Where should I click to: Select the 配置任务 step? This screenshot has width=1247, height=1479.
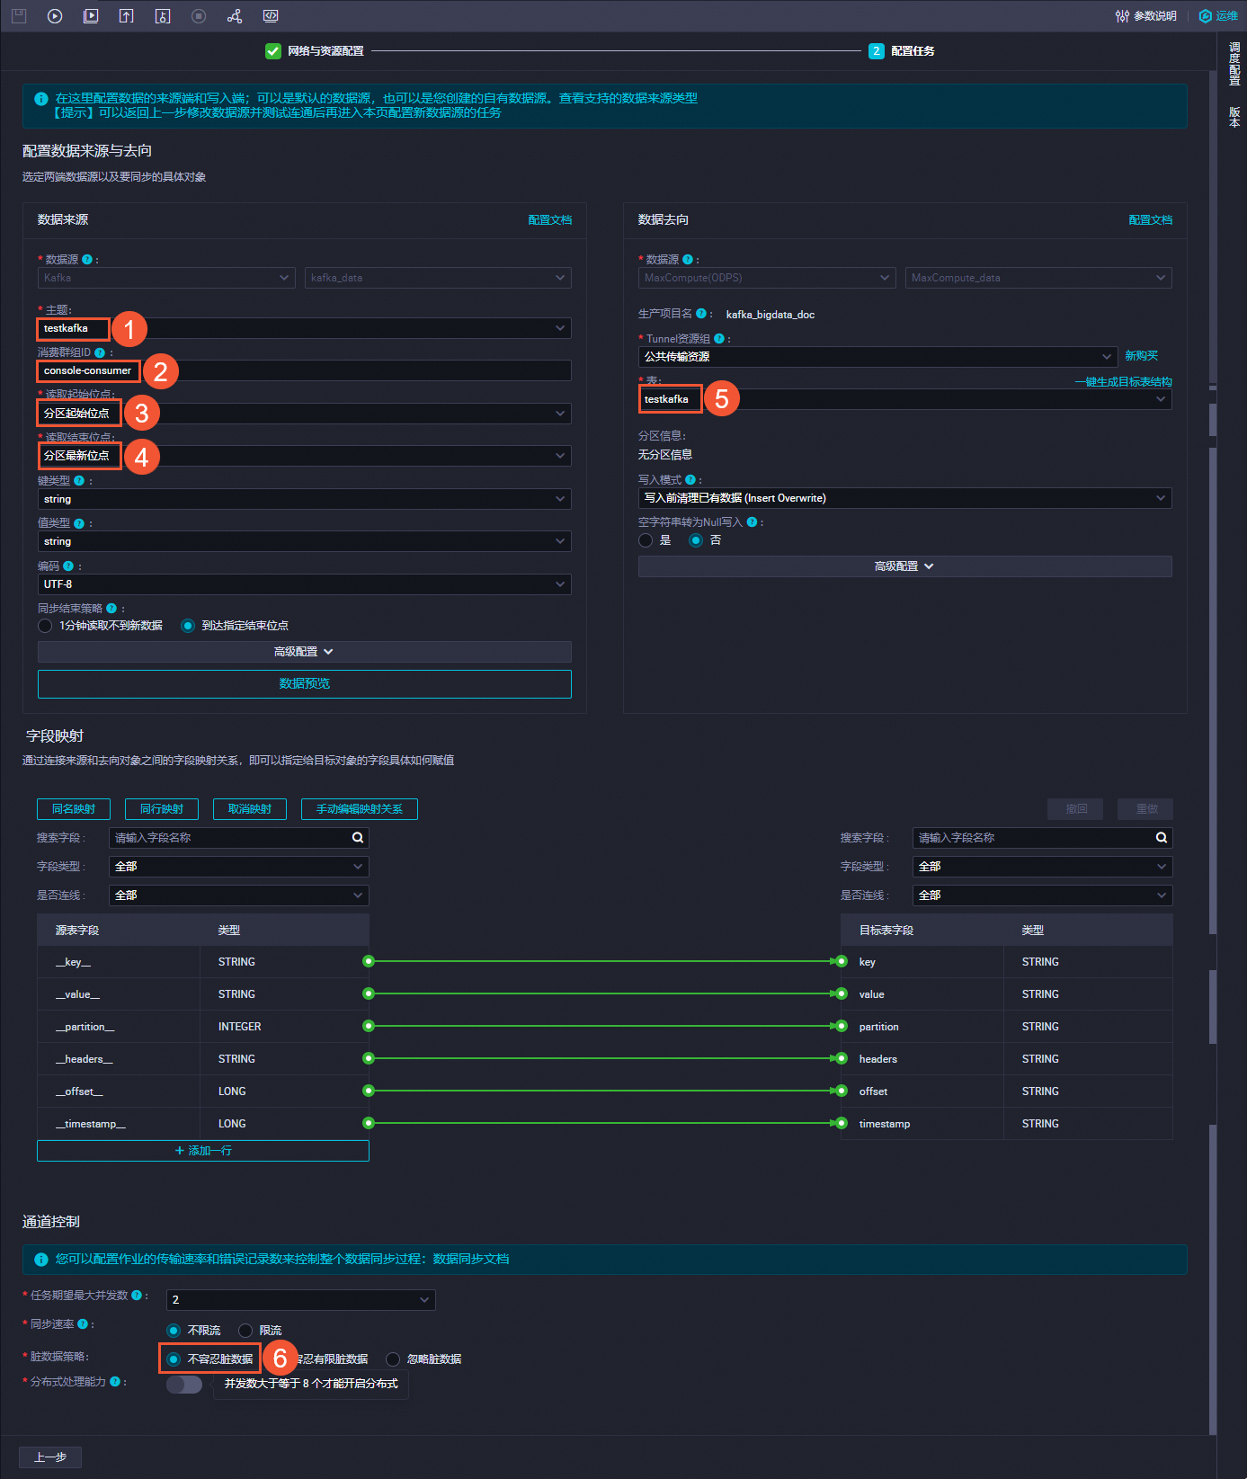click(x=902, y=51)
